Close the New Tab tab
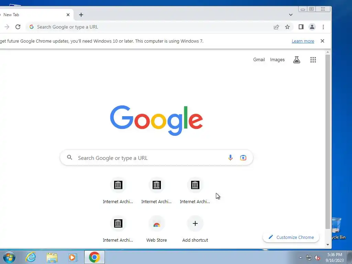The image size is (352, 264). point(68,15)
